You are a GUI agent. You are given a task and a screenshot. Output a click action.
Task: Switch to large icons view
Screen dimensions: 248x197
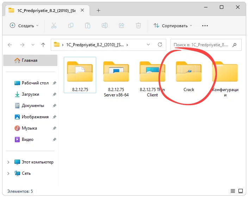[x=241, y=191]
